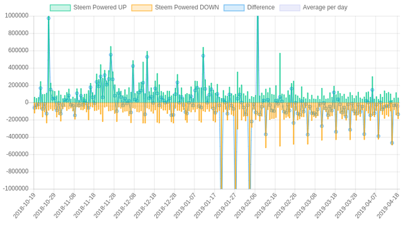
Task: Click the -200000 y-axis label
Action: 17,119
